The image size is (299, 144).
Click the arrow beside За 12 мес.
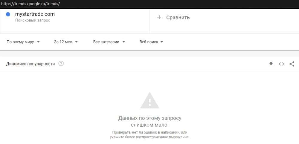coord(76,42)
